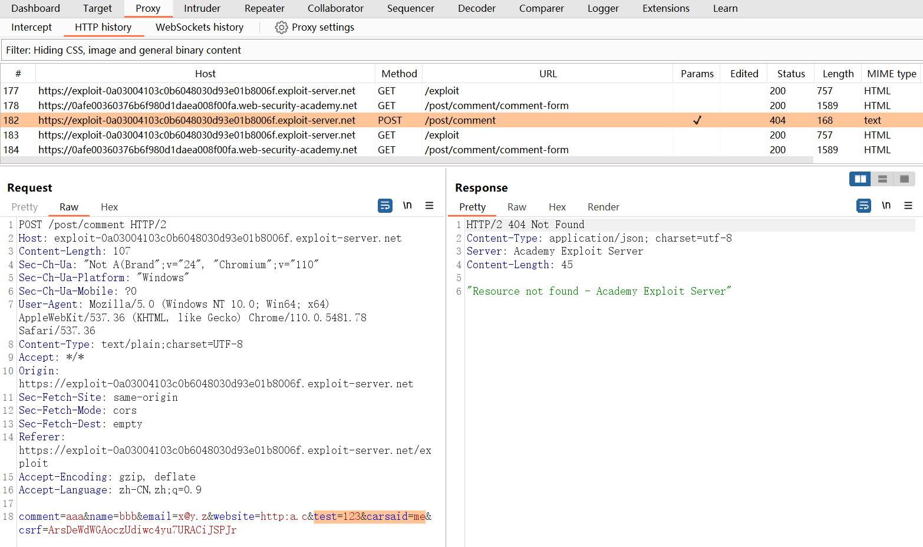Image resolution: width=923 pixels, height=547 pixels.
Task: Open Response panel hamburger options menu
Action: click(908, 206)
